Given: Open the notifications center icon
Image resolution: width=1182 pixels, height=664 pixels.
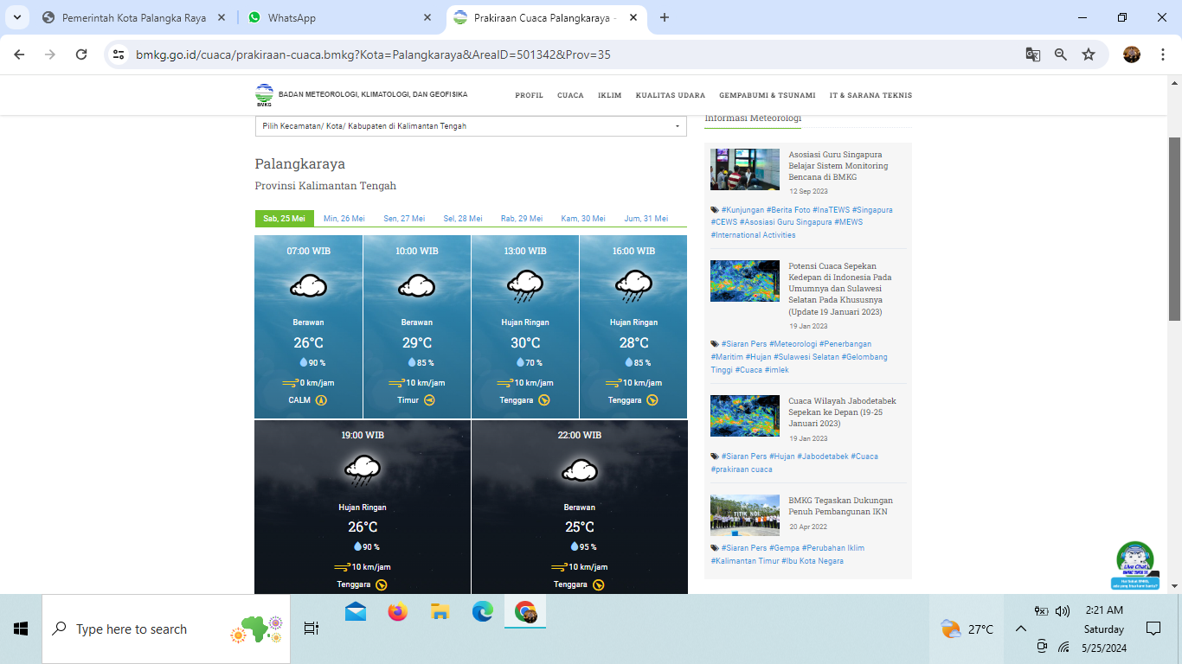Looking at the screenshot, I should 1153,629.
